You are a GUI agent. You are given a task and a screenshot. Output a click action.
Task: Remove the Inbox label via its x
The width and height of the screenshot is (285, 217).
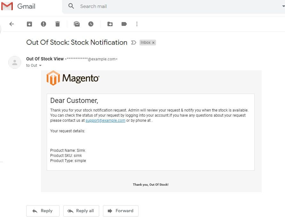[153, 43]
